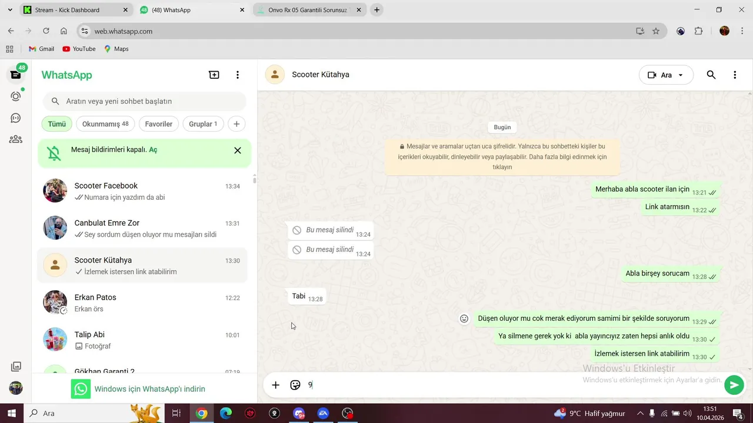Install WhatsApp app from address bar icon
The image size is (753, 423).
tap(640, 31)
